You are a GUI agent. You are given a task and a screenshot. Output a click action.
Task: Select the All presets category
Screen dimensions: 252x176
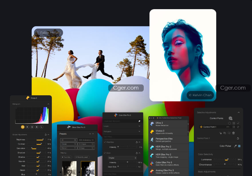[x=69, y=140]
